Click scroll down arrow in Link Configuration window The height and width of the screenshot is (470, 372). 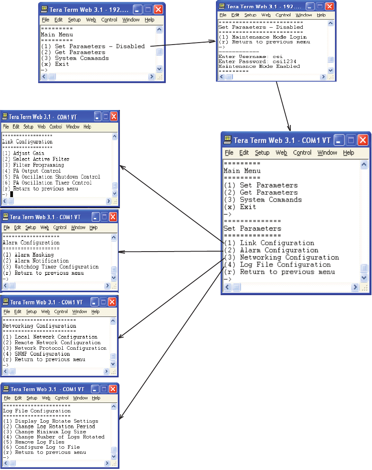[114, 193]
